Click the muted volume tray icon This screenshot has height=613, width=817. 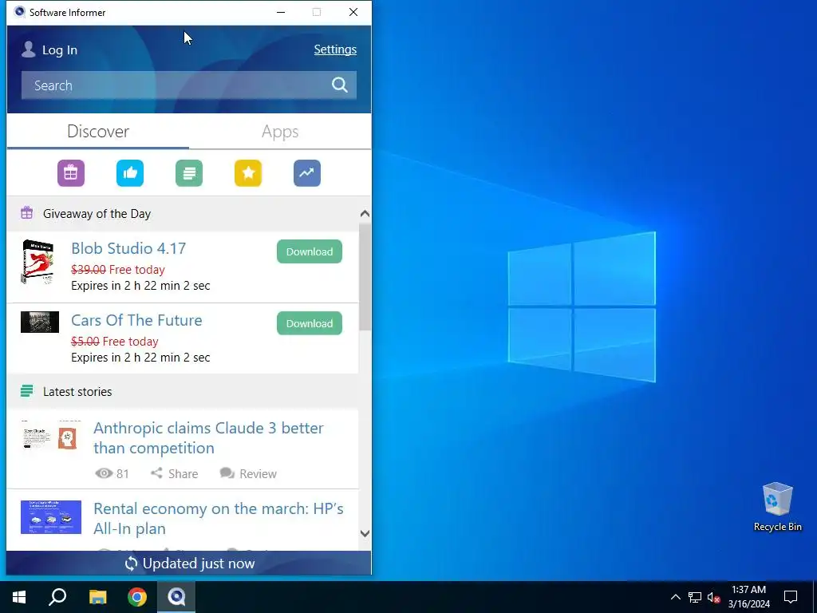[714, 597]
